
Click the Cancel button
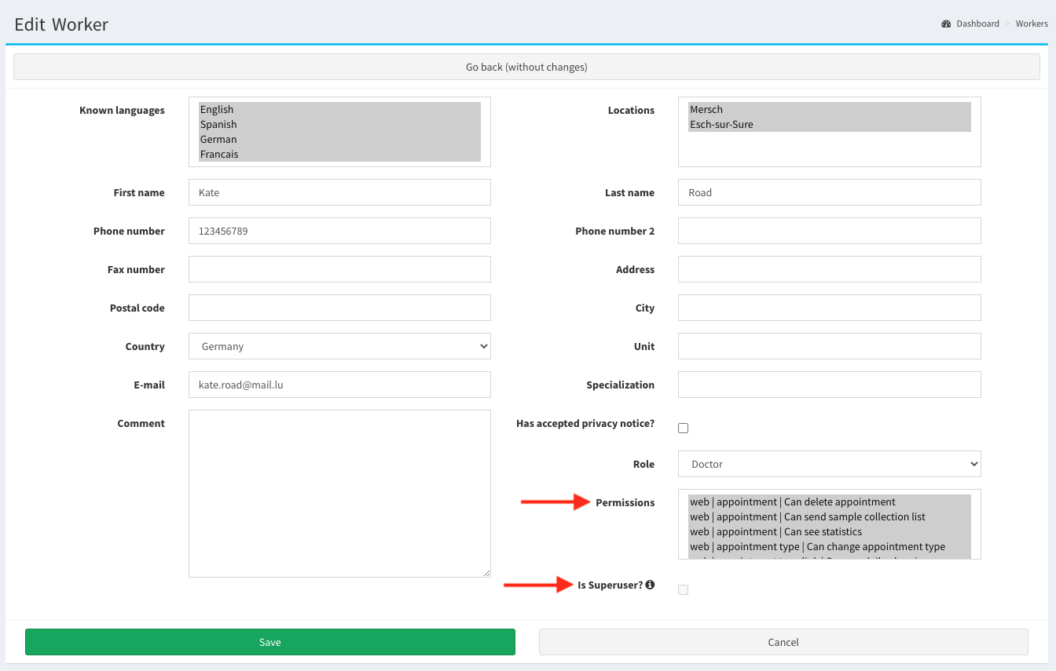pos(783,642)
